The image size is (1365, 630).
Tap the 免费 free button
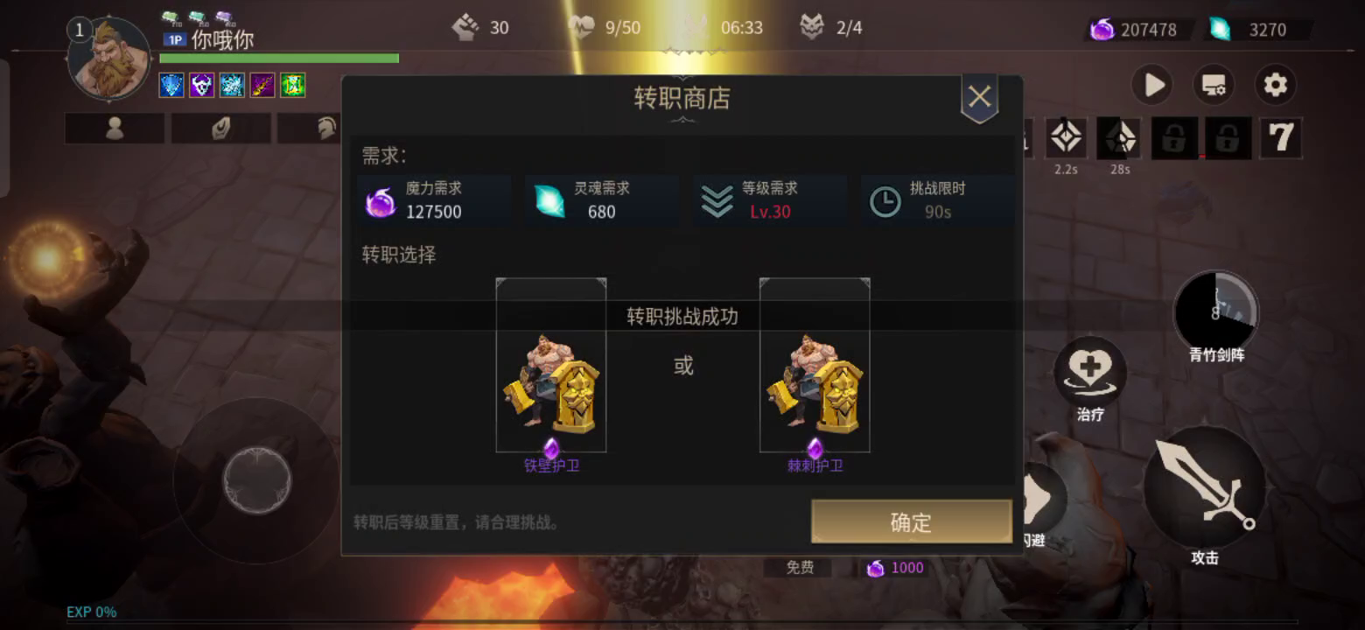coord(800,568)
